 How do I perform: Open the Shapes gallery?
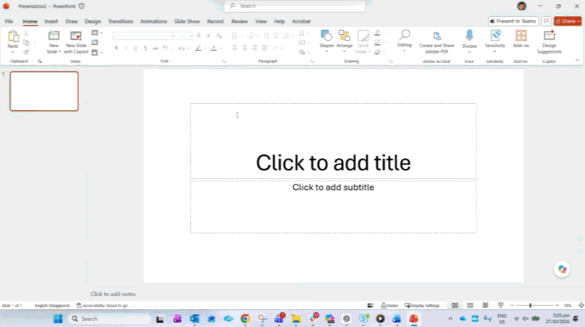click(x=327, y=40)
